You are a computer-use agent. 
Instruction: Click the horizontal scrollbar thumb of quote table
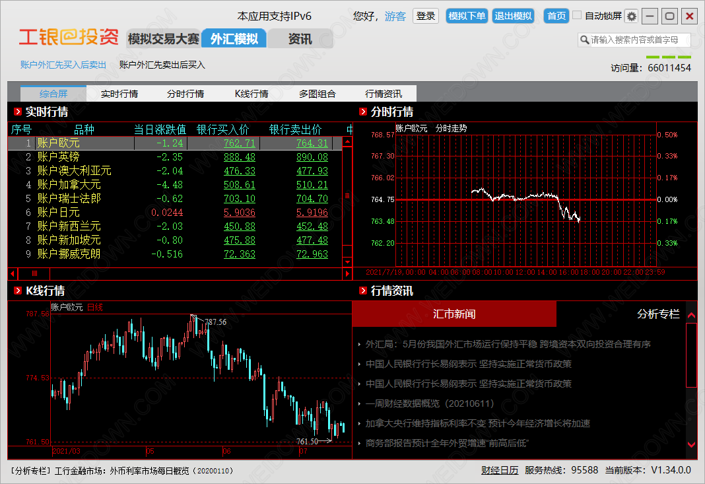[x=34, y=273]
